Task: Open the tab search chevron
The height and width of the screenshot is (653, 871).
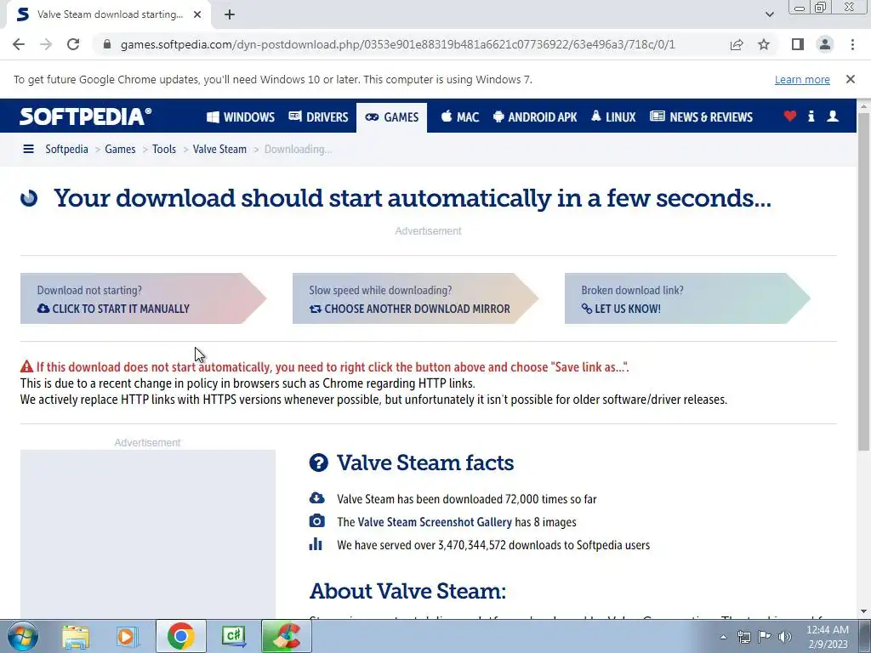Action: [x=769, y=15]
